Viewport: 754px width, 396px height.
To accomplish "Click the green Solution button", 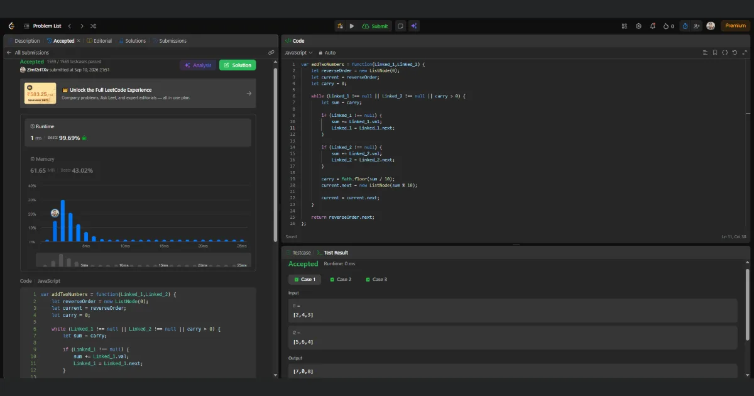I will 238,65.
